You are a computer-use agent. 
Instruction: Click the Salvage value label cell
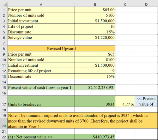coord(41,37)
